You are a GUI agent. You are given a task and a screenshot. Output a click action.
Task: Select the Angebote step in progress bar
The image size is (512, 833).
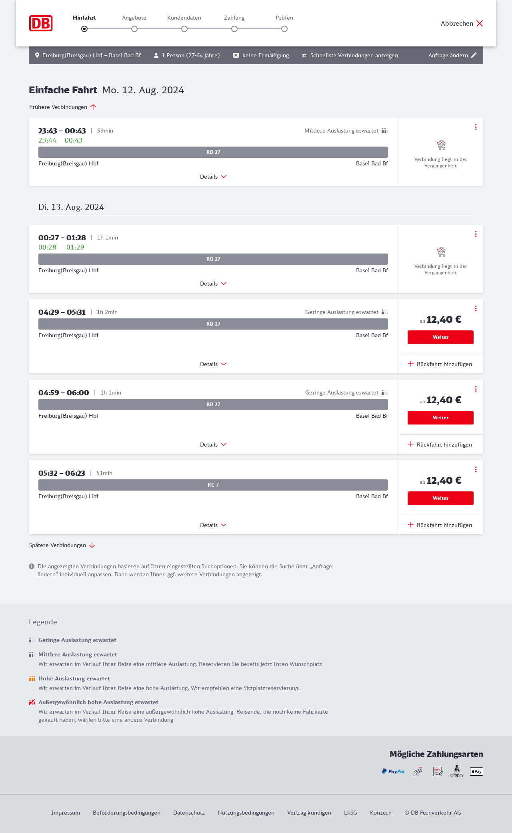point(134,28)
